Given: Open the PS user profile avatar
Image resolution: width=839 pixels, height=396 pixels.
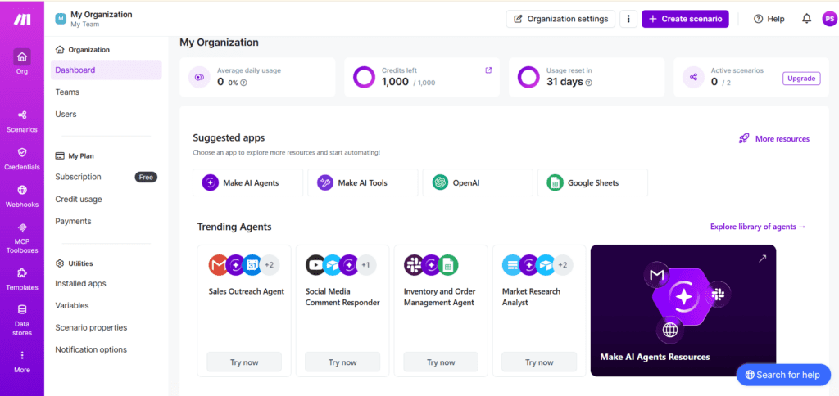Looking at the screenshot, I should point(829,19).
